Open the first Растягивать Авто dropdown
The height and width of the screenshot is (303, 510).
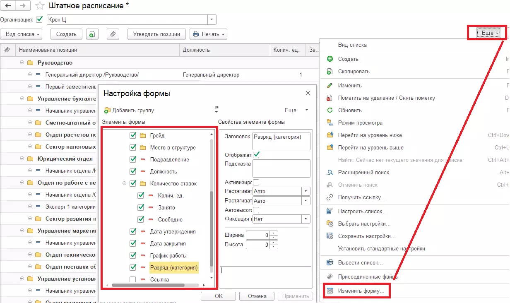click(x=306, y=192)
